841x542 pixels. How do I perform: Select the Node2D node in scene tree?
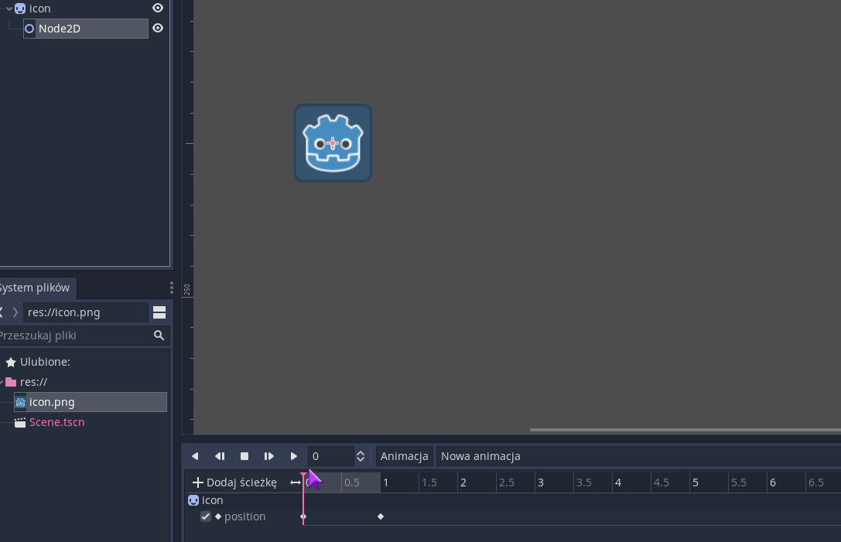(86, 29)
